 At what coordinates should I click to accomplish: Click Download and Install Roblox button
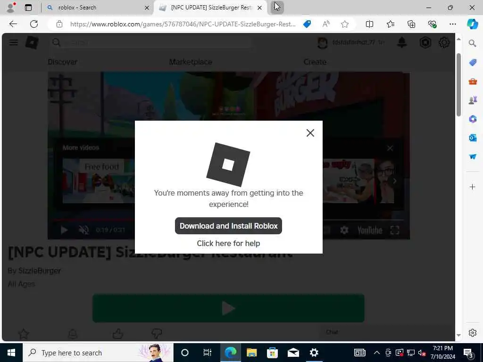tap(228, 226)
